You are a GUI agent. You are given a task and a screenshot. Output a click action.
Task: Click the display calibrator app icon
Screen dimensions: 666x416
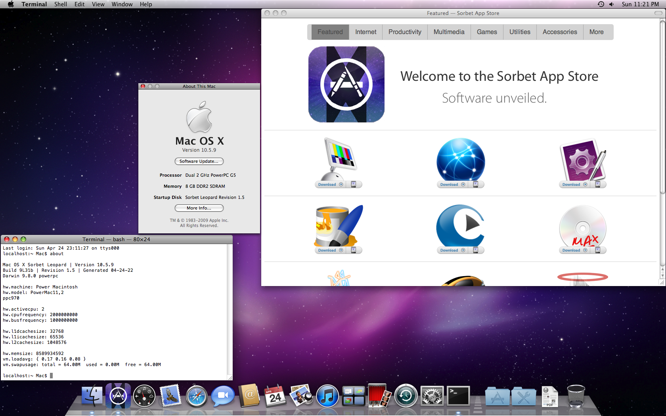pos(339,159)
